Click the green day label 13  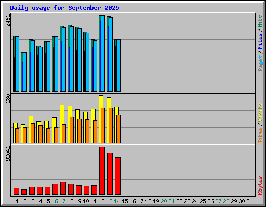coord(109,201)
